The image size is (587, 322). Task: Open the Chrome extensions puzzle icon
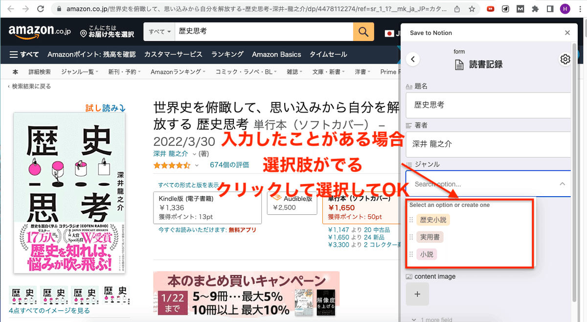point(536,9)
